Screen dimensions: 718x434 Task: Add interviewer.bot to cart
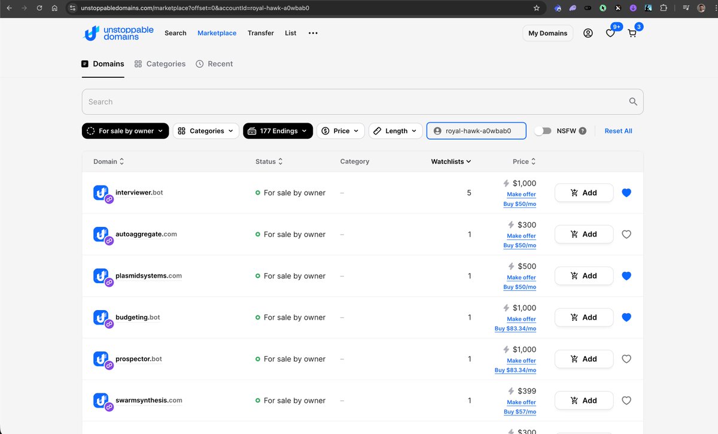pos(584,193)
